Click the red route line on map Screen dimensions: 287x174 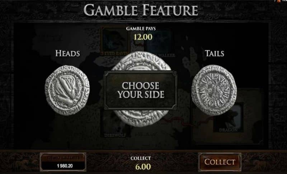185,121
